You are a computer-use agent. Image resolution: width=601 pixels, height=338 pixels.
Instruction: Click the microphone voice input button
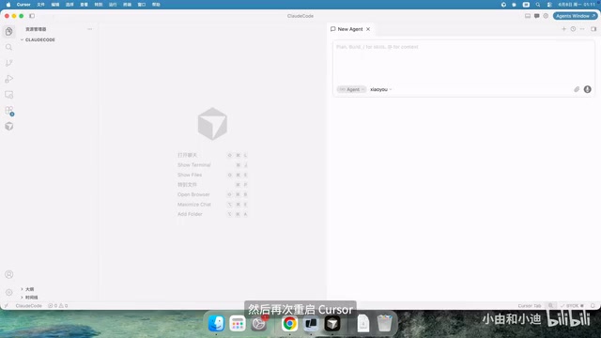[x=587, y=89]
